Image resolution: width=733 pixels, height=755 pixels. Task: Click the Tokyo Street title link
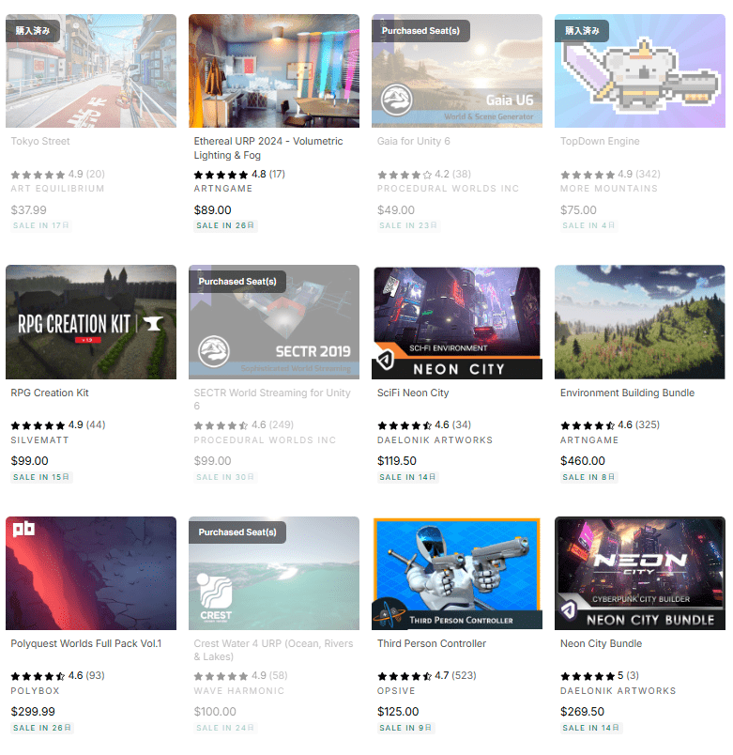[40, 141]
